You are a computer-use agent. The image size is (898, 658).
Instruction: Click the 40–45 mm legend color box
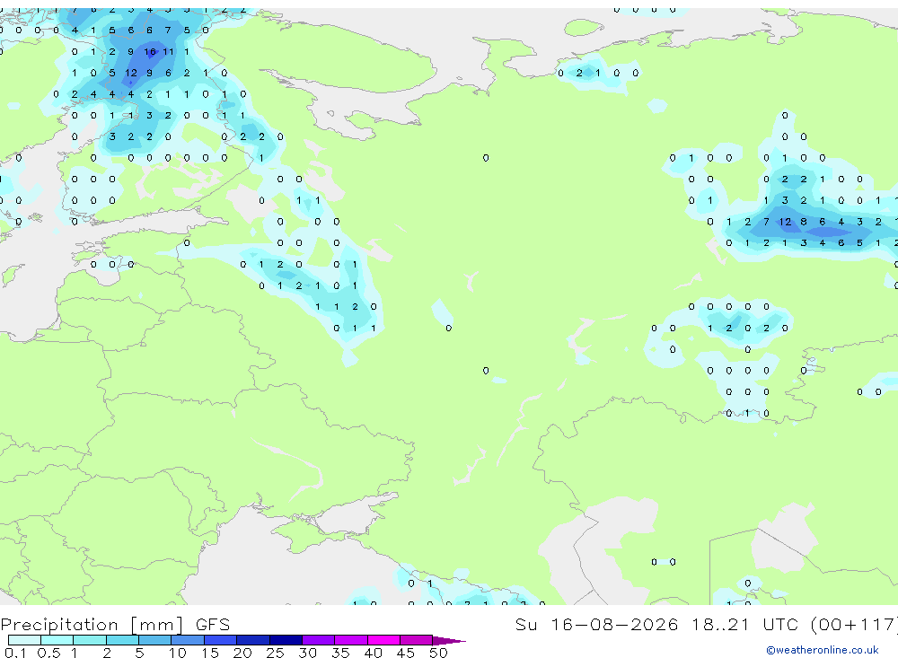[383, 640]
